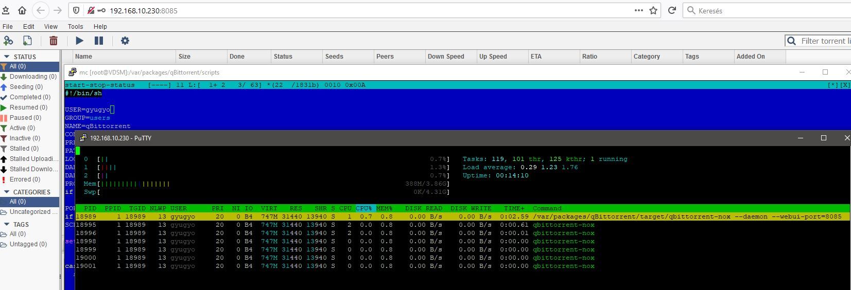
Task: Select htop process row PID 18995
Action: pos(462,225)
